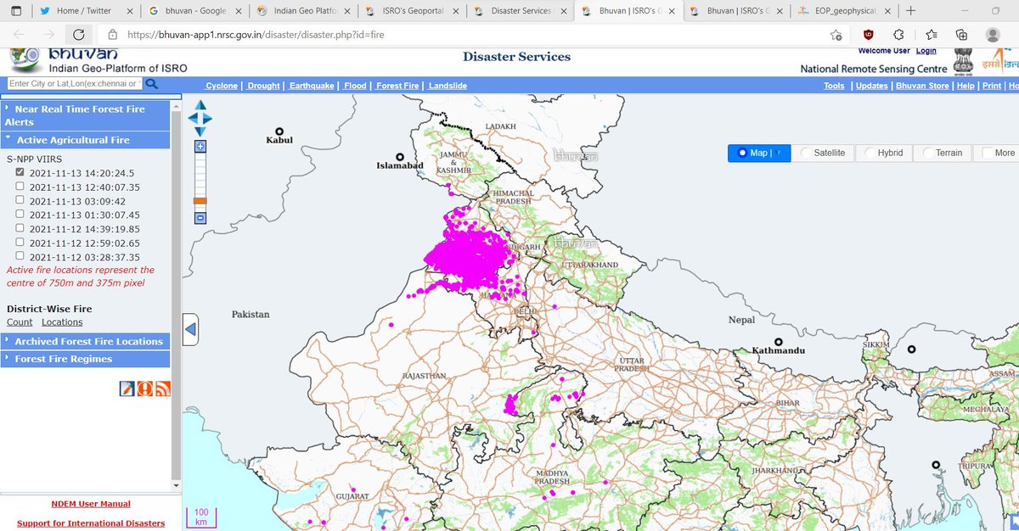Zoom out using the minus button
The height and width of the screenshot is (531, 1019).
point(200,218)
